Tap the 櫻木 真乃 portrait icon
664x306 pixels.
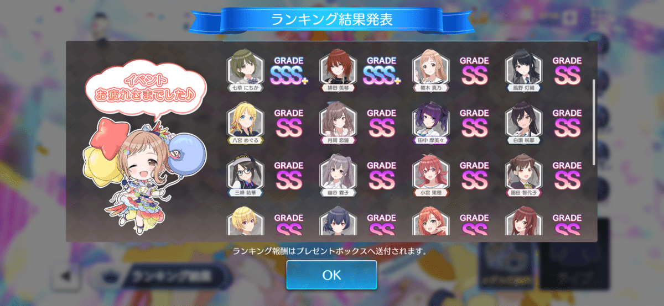click(x=431, y=71)
